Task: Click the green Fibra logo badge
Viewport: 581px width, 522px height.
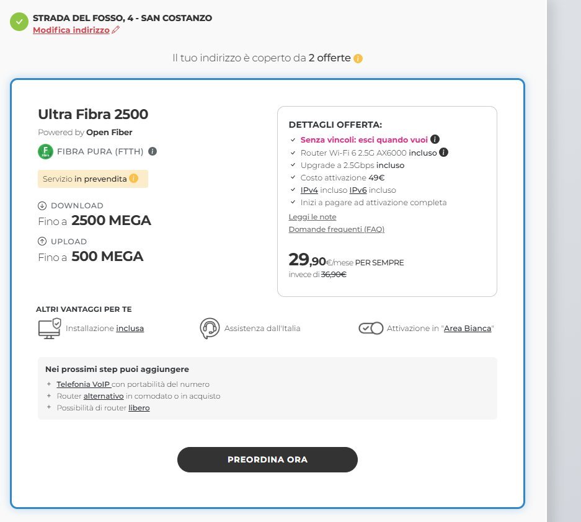Action: click(45, 151)
